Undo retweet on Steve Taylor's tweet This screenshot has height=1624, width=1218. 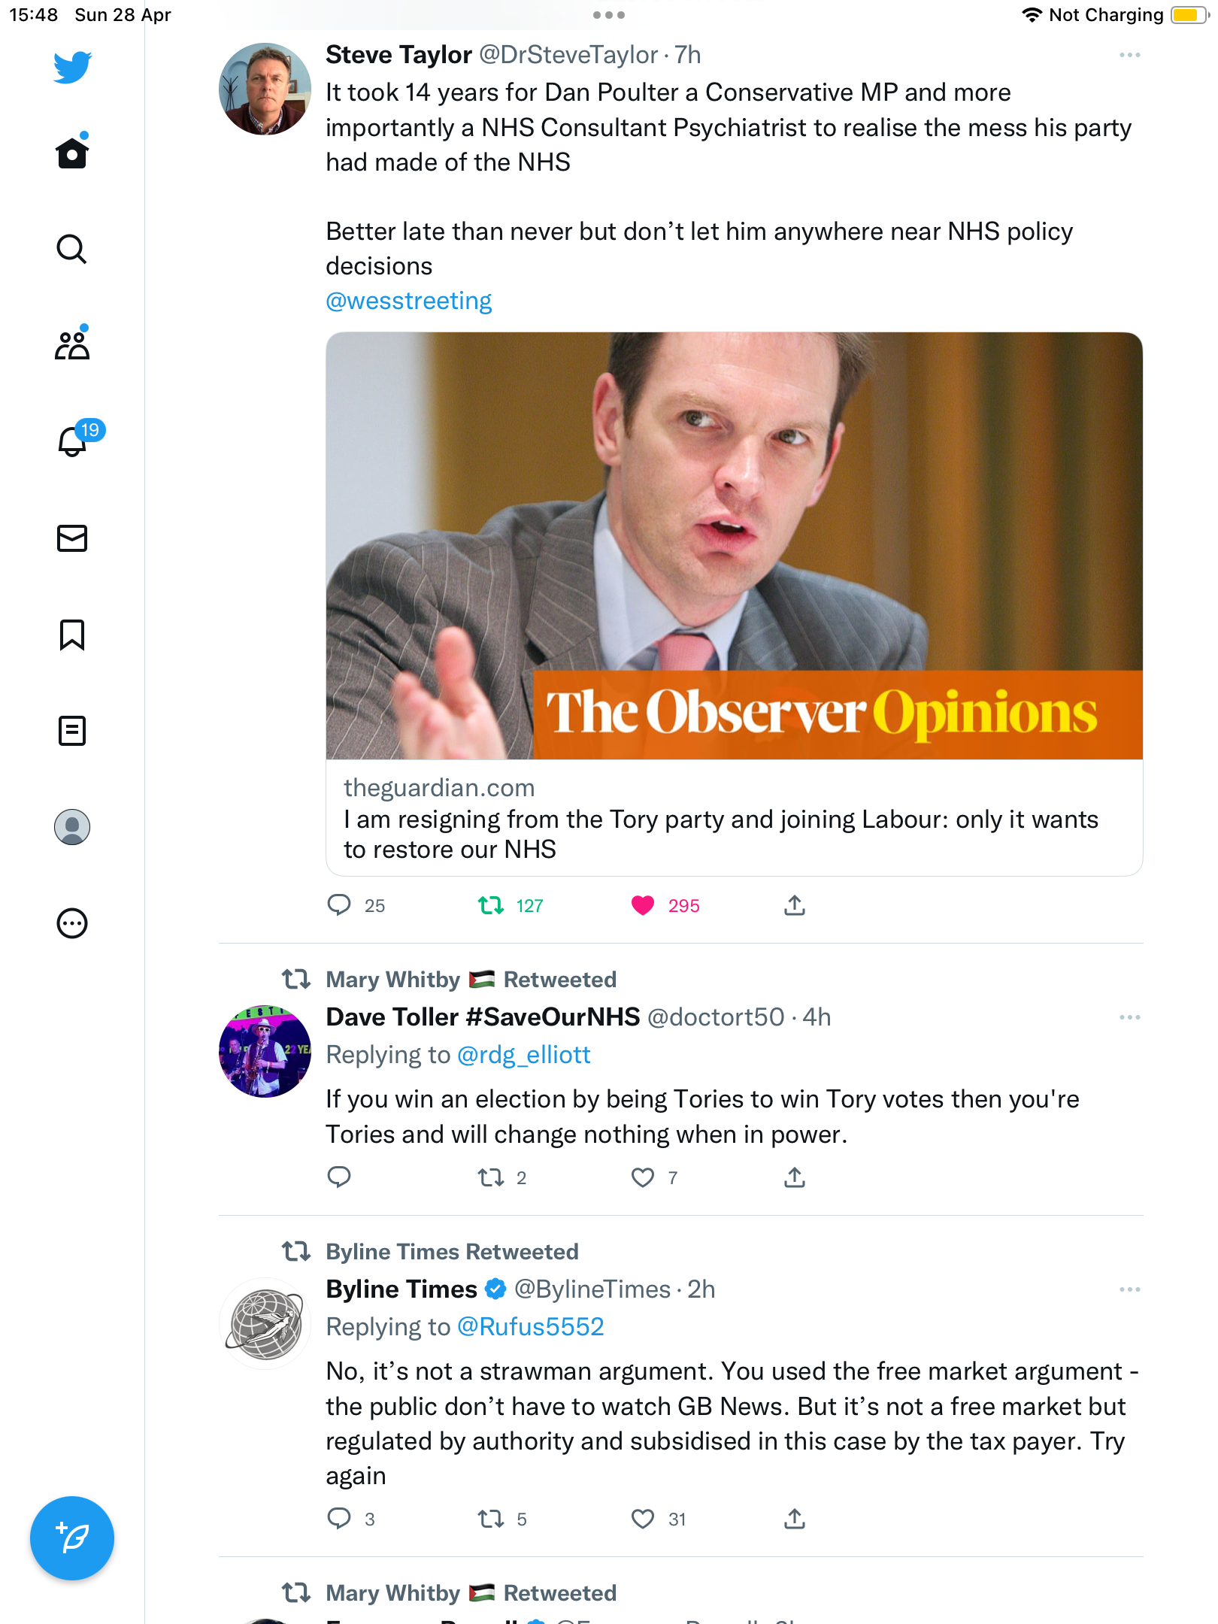(x=491, y=905)
